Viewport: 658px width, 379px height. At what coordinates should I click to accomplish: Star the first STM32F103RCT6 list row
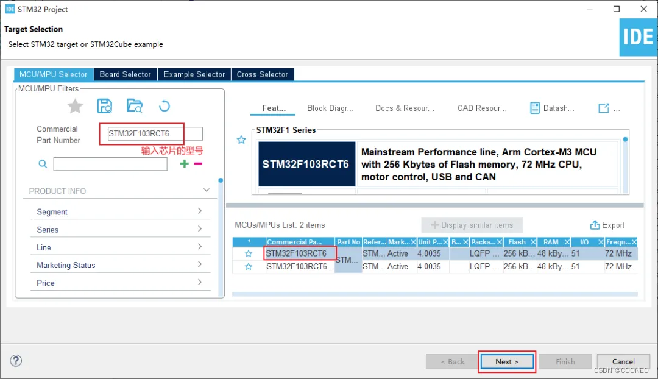249,253
